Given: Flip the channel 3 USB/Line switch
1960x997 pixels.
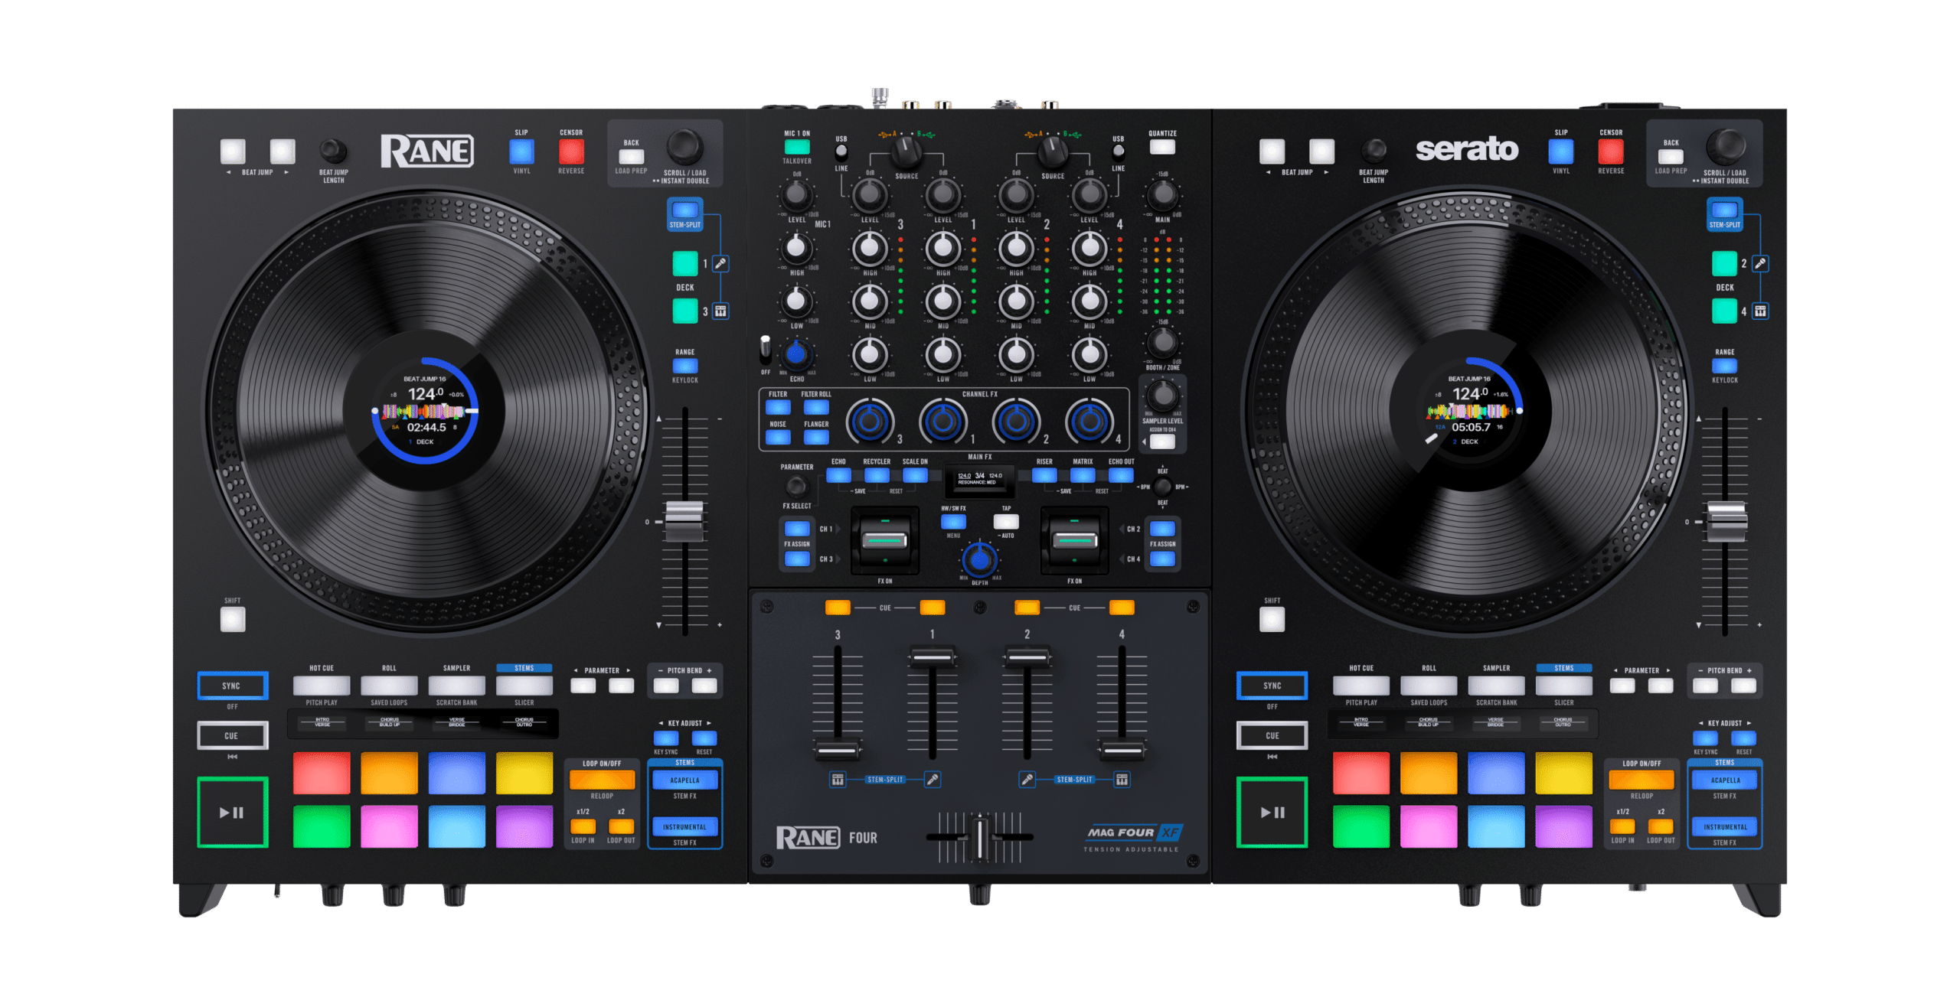Looking at the screenshot, I should 841,152.
